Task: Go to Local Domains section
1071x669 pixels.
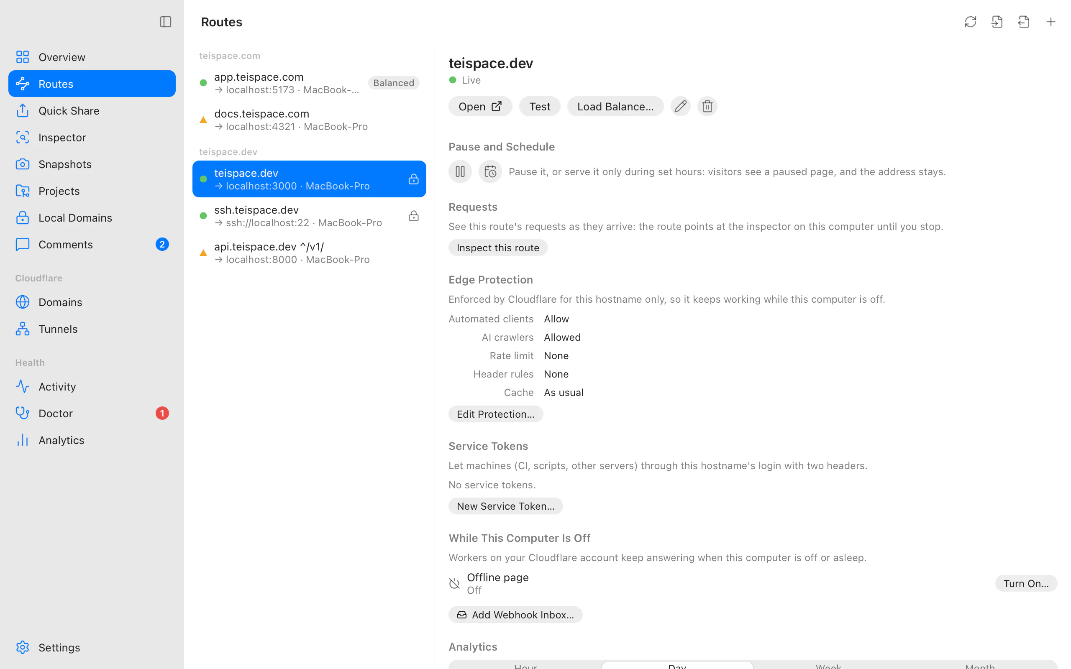Action: pyautogui.click(x=92, y=218)
